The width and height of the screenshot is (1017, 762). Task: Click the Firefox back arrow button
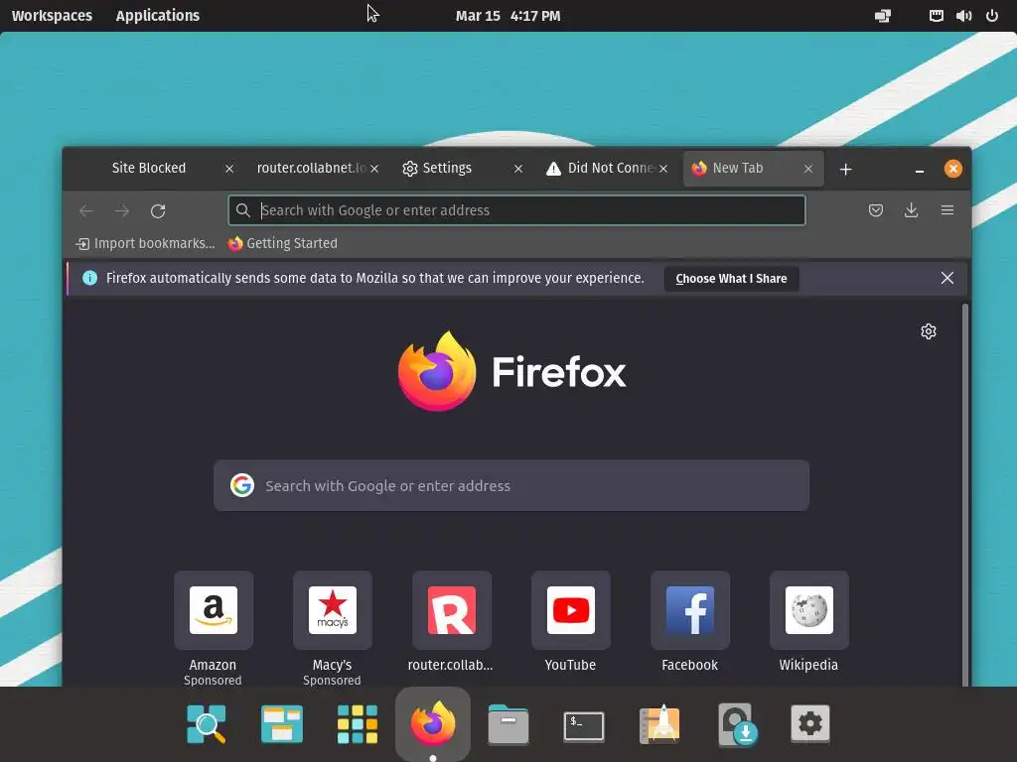tap(86, 210)
